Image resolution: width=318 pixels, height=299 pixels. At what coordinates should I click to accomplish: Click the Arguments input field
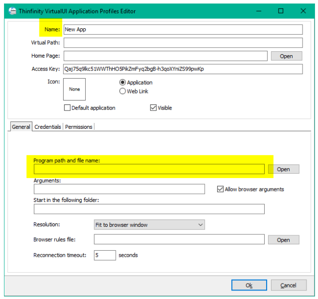pos(119,189)
